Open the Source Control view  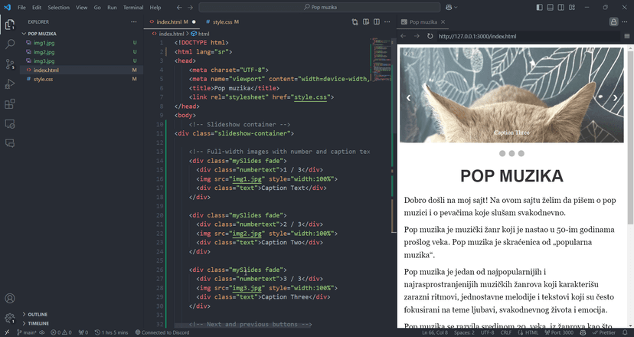click(10, 64)
